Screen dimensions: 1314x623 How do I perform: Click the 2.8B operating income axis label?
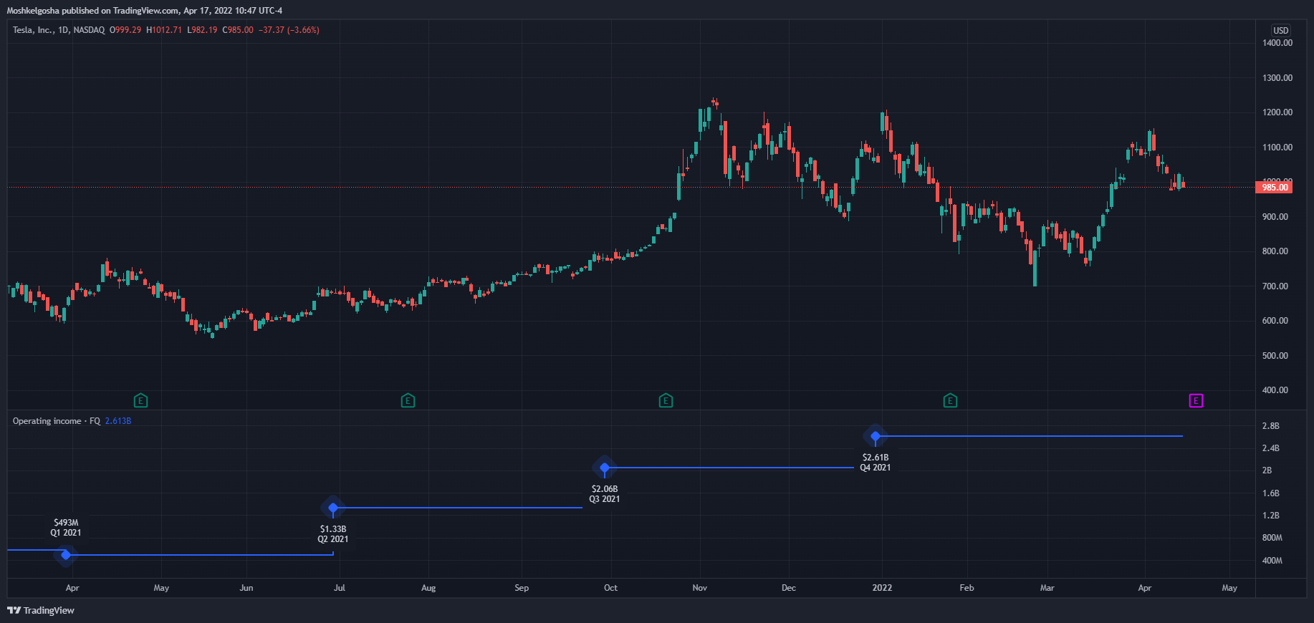[1271, 426]
